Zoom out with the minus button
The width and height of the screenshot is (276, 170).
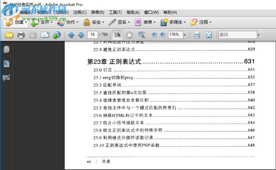[154, 35]
